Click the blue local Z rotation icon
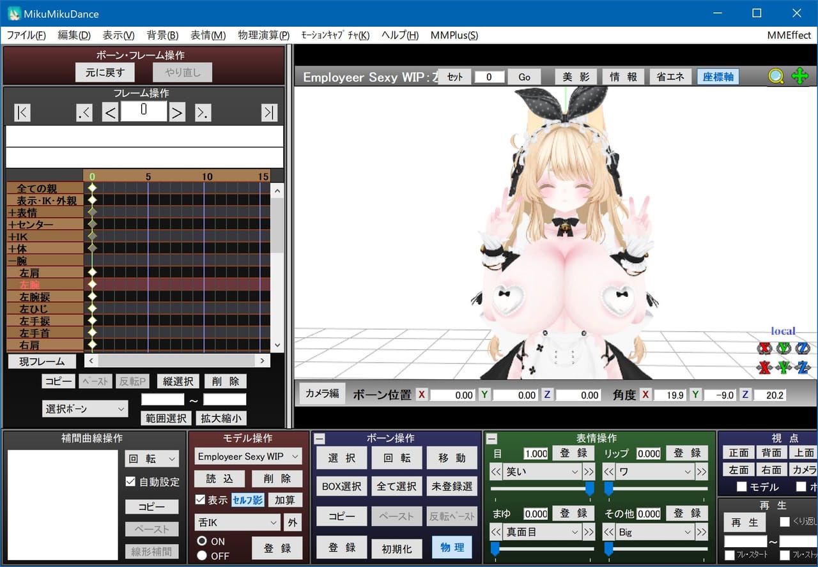This screenshot has width=818, height=567. (x=803, y=348)
